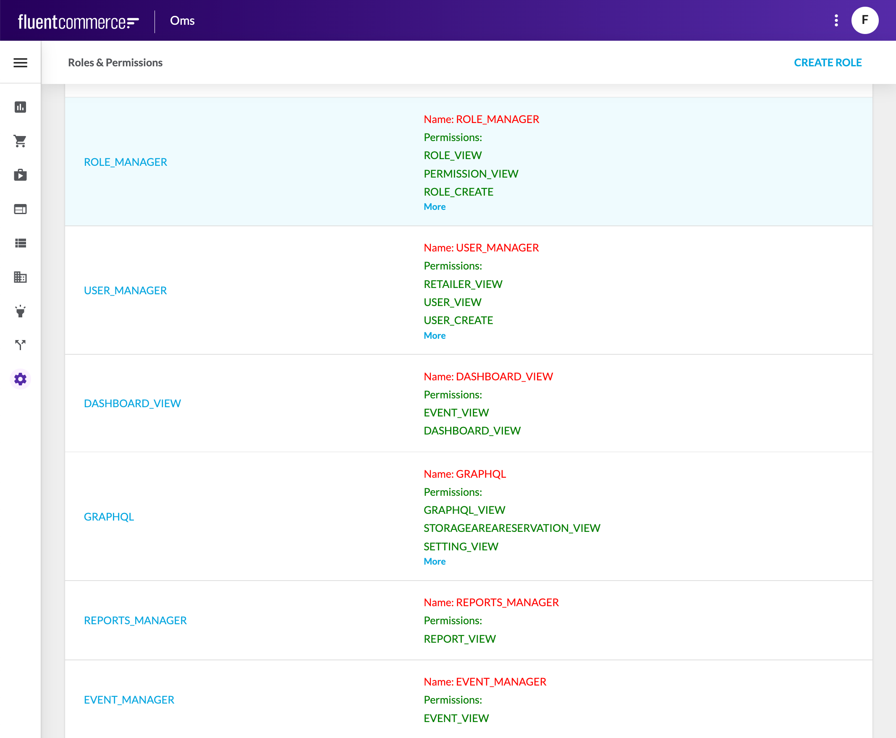Open the shopping cart orders icon
Image resolution: width=896 pixels, height=738 pixels.
(x=21, y=141)
